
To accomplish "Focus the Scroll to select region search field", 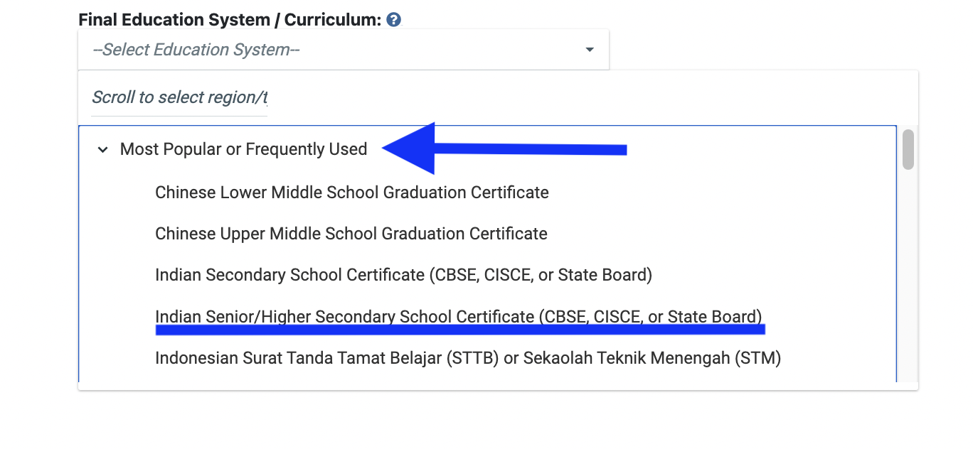I will click(179, 97).
